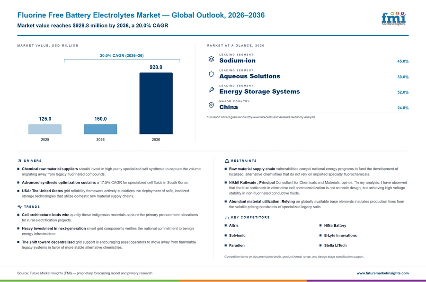This screenshot has width=426, height=282.
Task: Select the 2025 bar in the chart
Action: point(45,129)
